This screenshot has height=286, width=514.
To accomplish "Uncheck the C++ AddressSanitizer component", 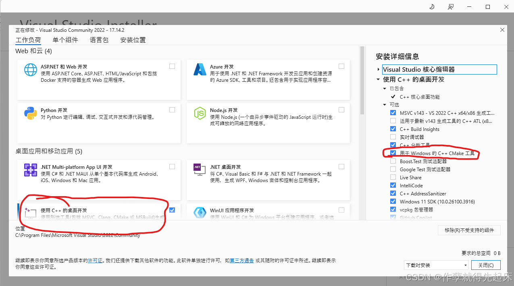I will [x=393, y=193].
